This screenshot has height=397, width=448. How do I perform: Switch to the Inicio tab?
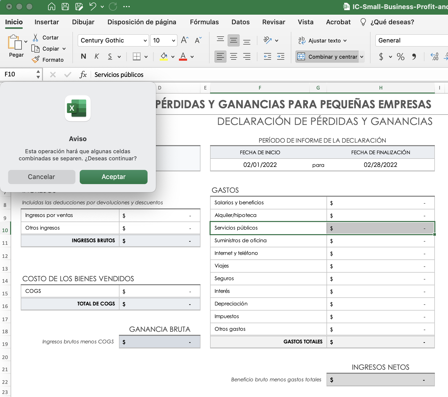click(14, 22)
